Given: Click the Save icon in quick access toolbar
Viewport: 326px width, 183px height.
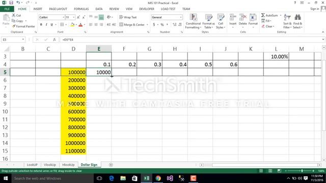Looking at the screenshot, I should (11, 3).
